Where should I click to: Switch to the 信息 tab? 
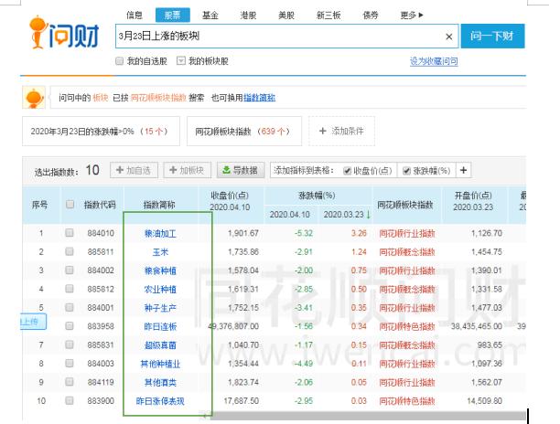click(135, 15)
